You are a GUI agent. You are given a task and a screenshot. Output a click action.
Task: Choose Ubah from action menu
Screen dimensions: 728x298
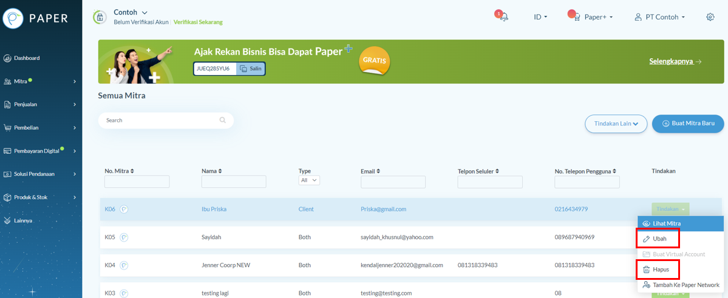click(x=680, y=239)
